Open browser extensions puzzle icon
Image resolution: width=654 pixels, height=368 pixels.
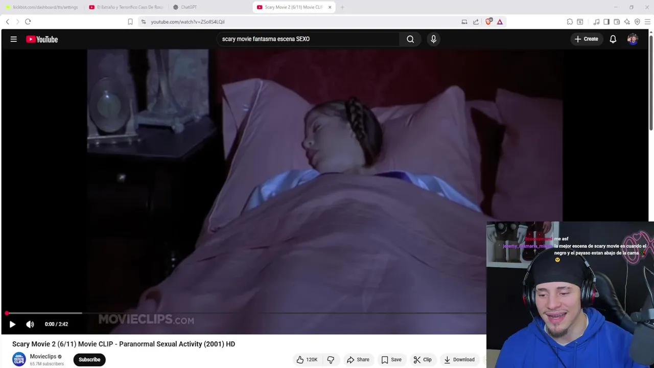click(x=570, y=21)
